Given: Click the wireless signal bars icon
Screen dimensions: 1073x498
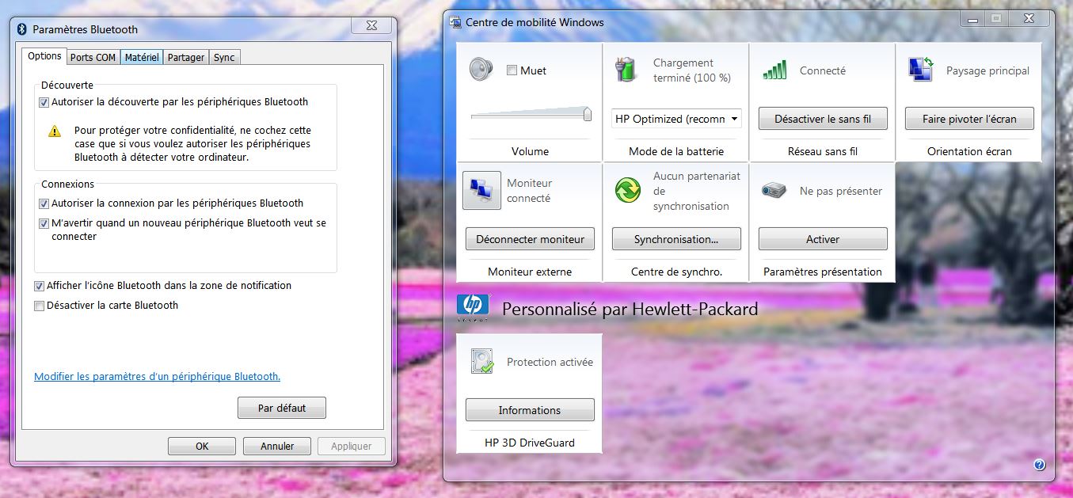Looking at the screenshot, I should click(x=774, y=70).
